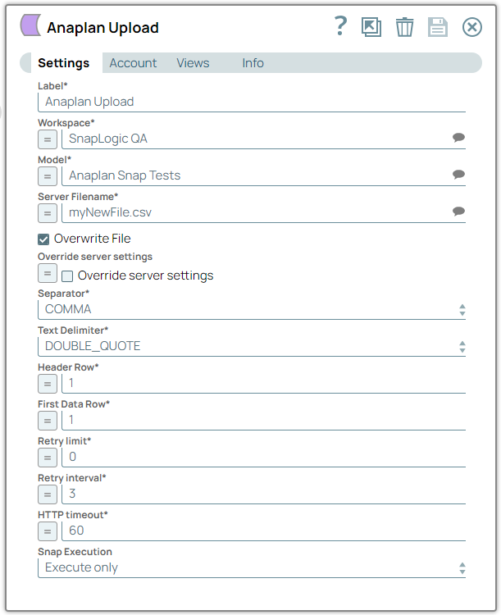The width and height of the screenshot is (501, 615).
Task: Click the Retry interval value field
Action: [x=264, y=494]
